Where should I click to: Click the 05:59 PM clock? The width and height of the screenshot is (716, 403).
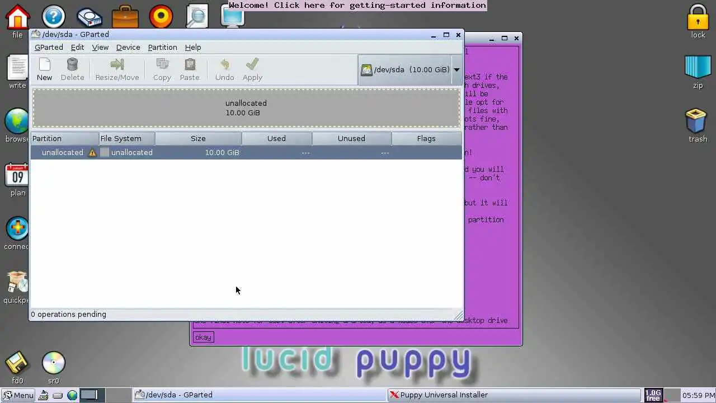click(x=698, y=395)
